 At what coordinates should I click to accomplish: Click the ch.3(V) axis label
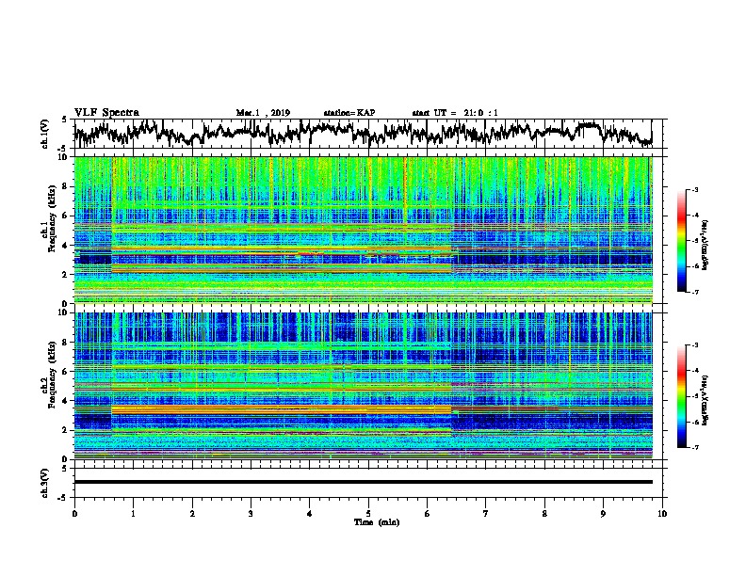coord(44,483)
